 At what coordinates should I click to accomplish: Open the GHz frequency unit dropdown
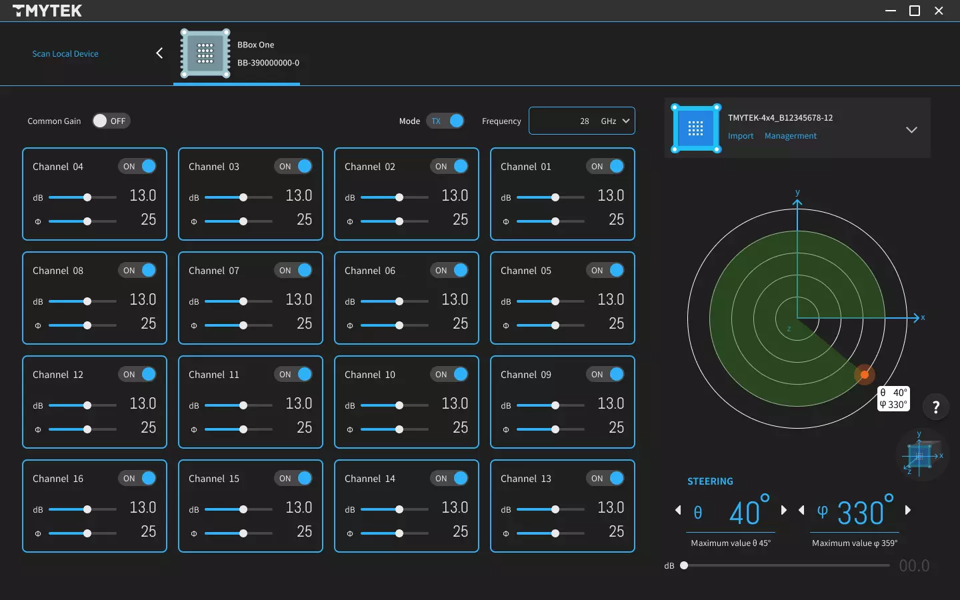click(x=615, y=121)
